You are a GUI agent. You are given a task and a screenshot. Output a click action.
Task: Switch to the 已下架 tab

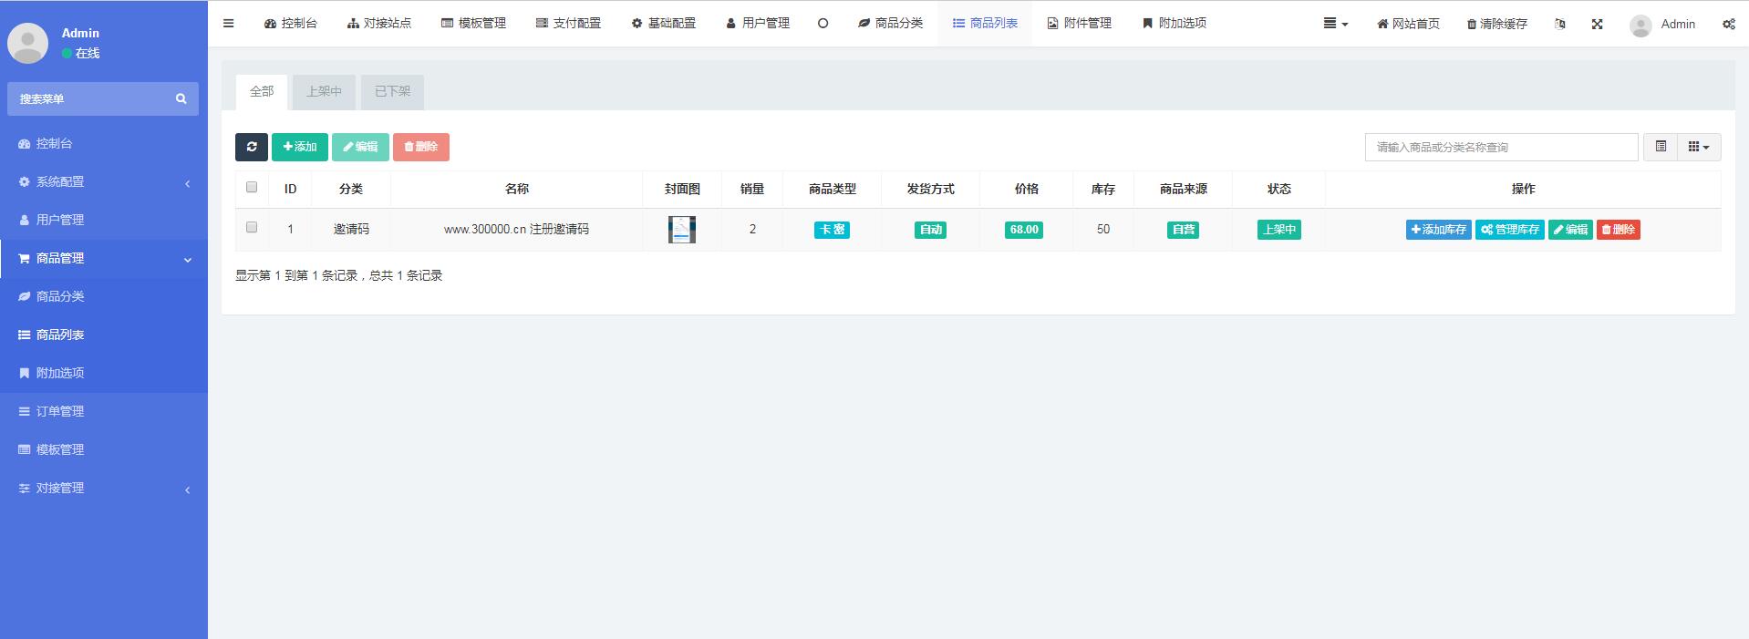[x=392, y=92]
